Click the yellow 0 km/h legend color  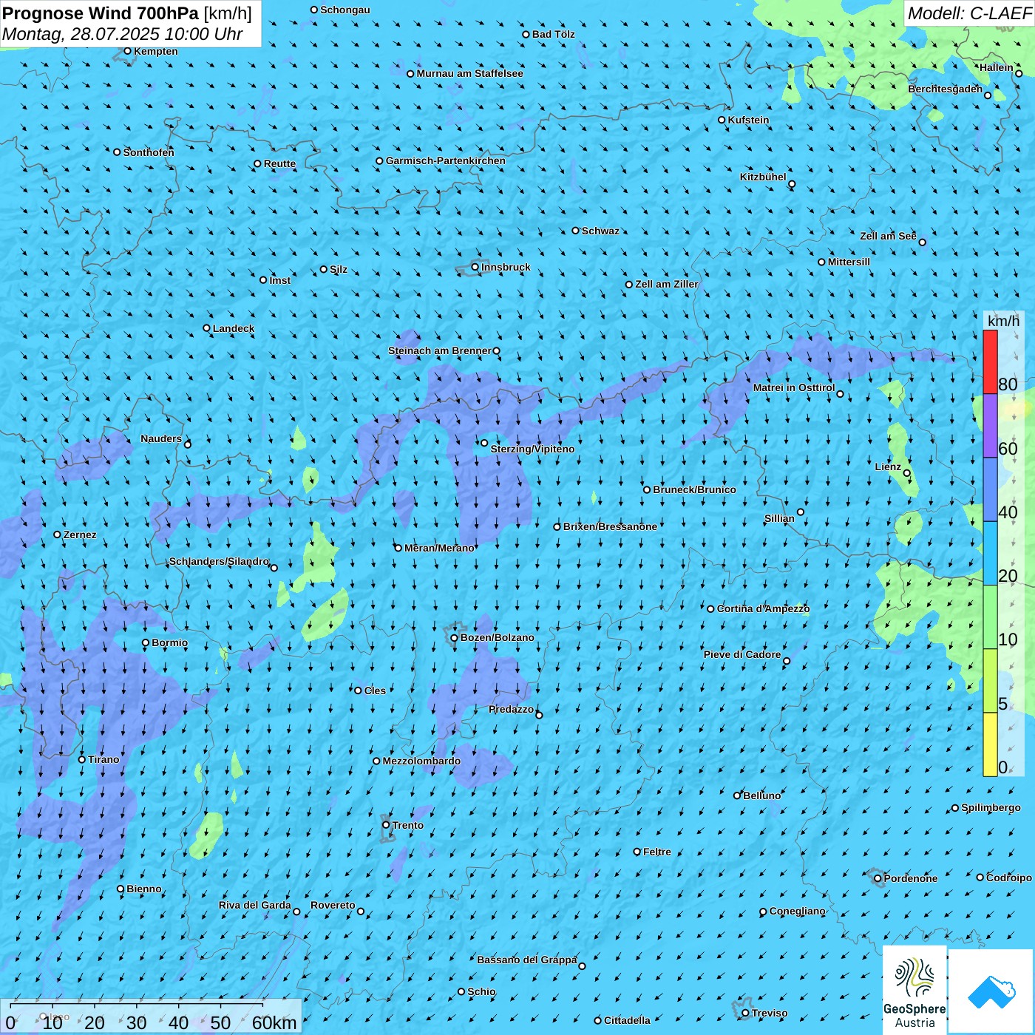990,744
